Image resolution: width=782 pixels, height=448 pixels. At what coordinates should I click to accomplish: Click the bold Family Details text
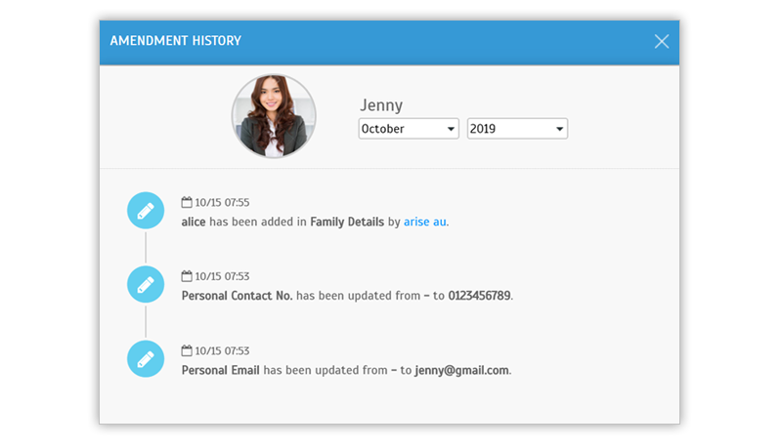(347, 222)
